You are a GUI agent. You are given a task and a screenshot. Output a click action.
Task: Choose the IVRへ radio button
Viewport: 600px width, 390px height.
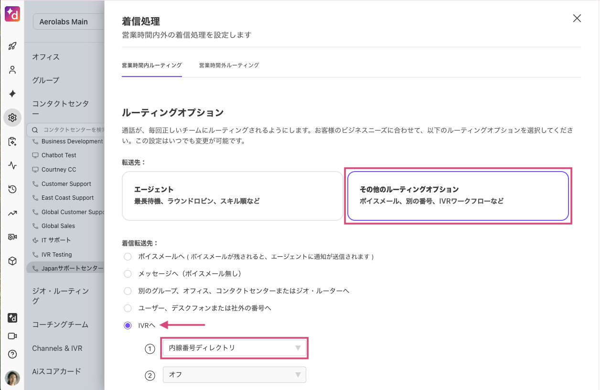click(128, 325)
